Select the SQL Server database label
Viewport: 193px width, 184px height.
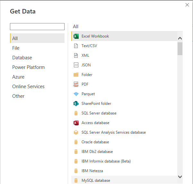pos(99,113)
